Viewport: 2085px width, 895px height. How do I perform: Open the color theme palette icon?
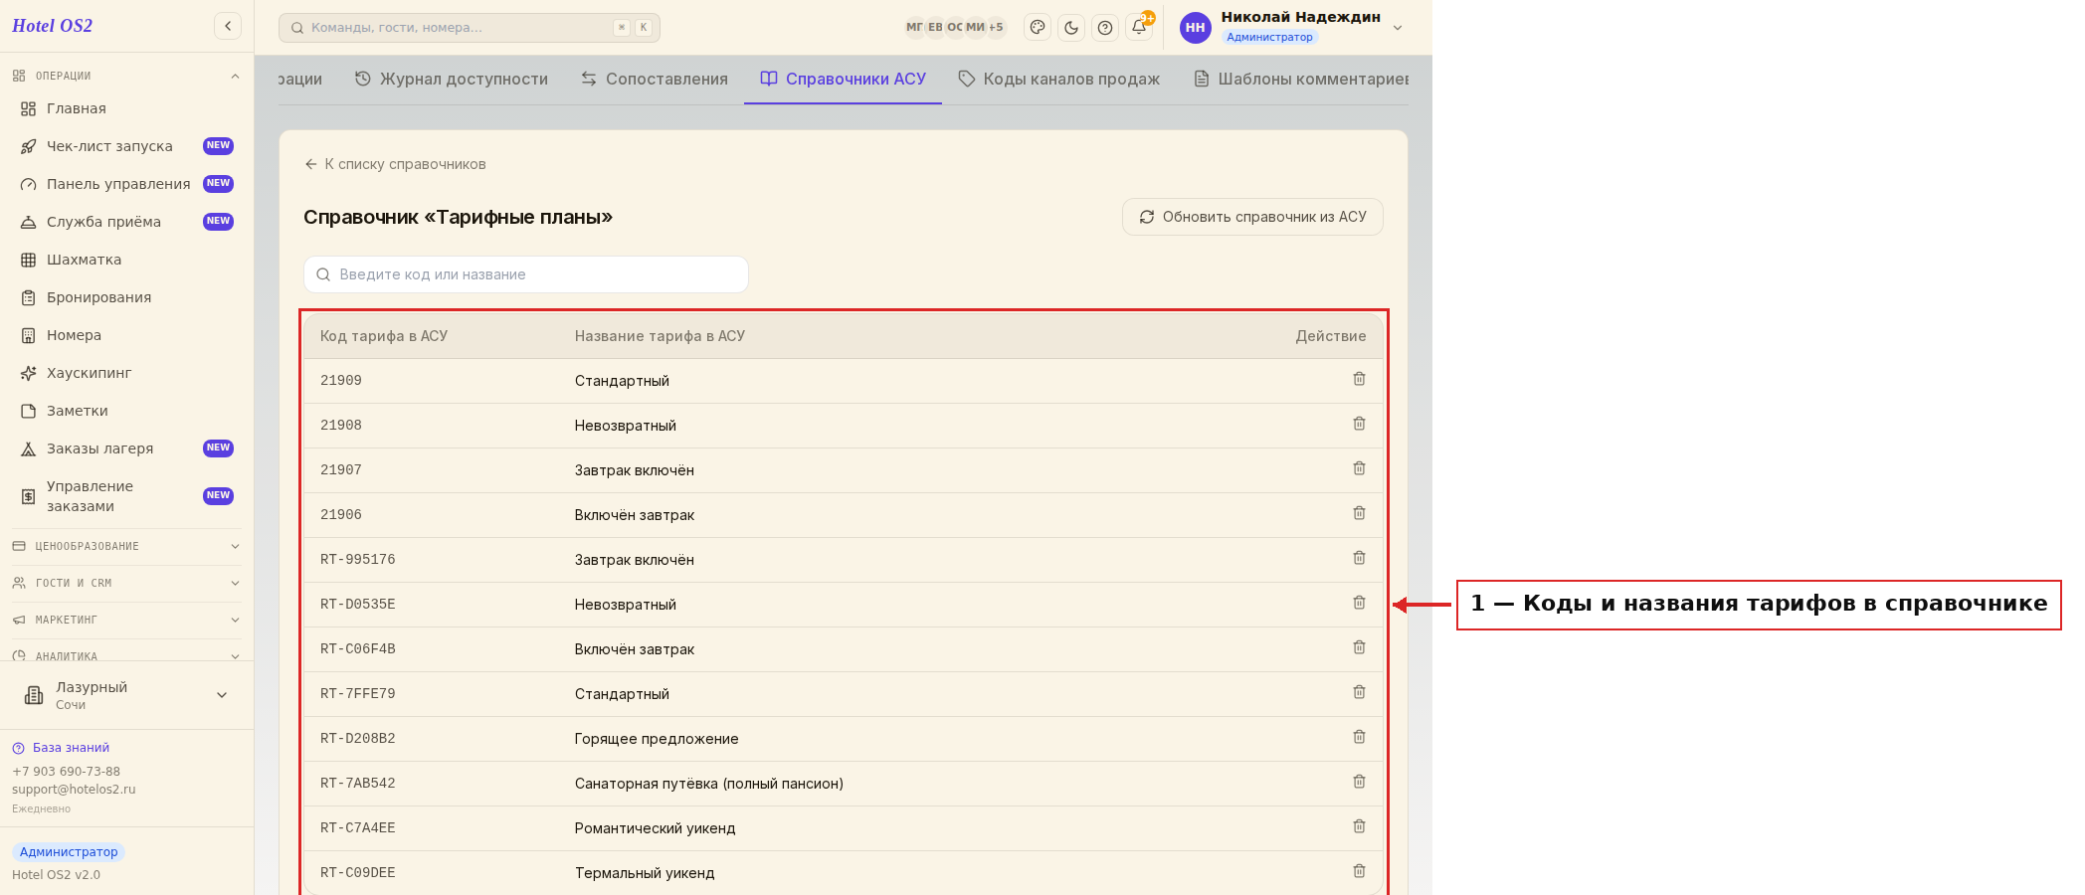tap(1038, 28)
